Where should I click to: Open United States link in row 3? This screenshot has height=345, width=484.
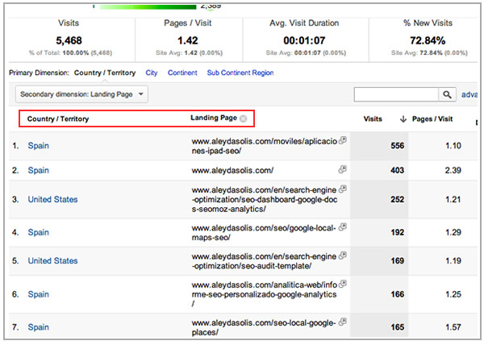52,199
